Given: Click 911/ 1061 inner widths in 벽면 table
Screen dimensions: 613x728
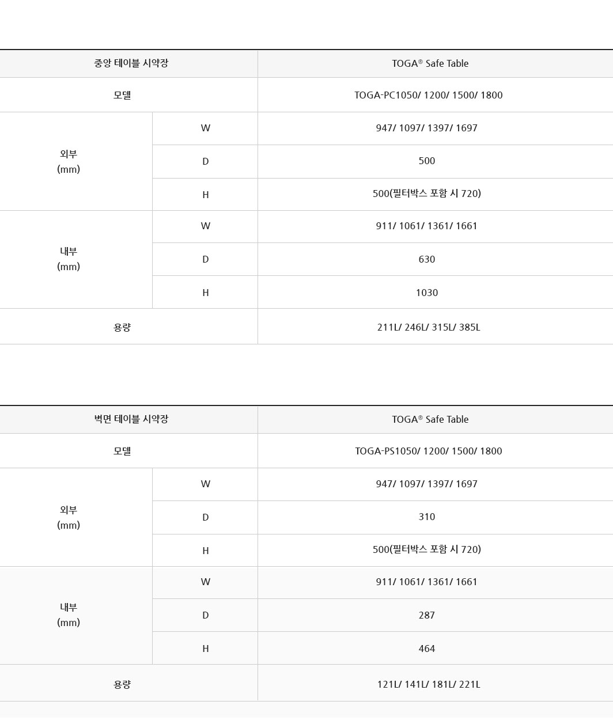Looking at the screenshot, I should coord(426,582).
